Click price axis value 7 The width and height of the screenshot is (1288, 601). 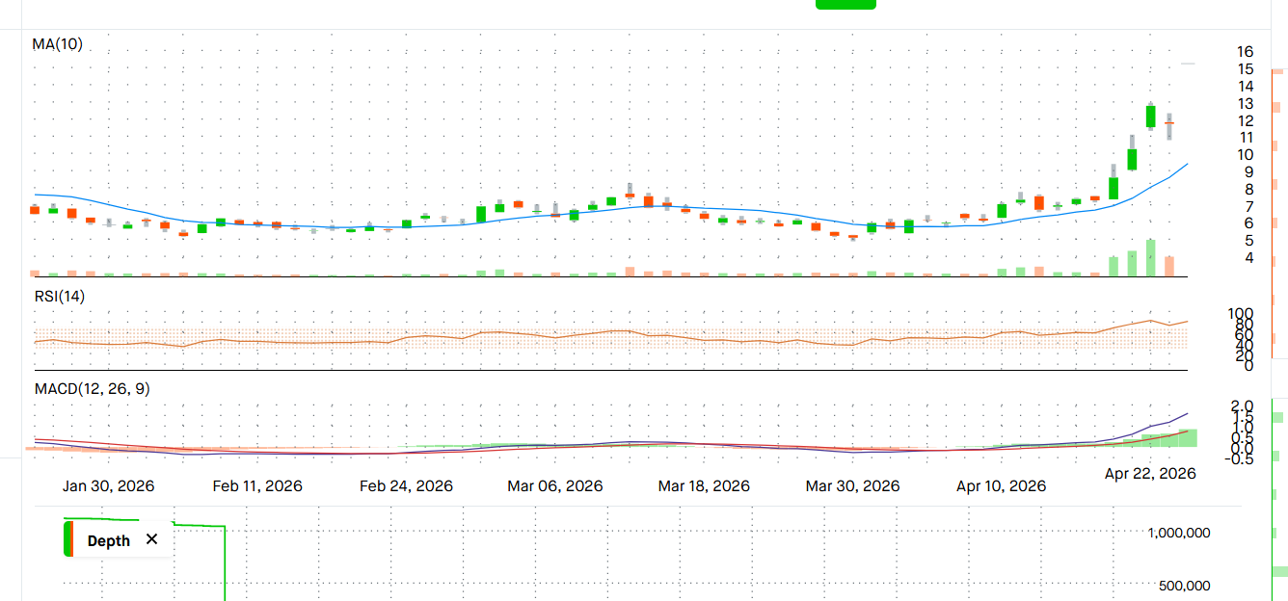(1249, 206)
